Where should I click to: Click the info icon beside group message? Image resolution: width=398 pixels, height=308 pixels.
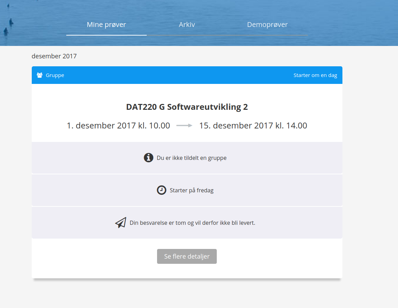(148, 158)
